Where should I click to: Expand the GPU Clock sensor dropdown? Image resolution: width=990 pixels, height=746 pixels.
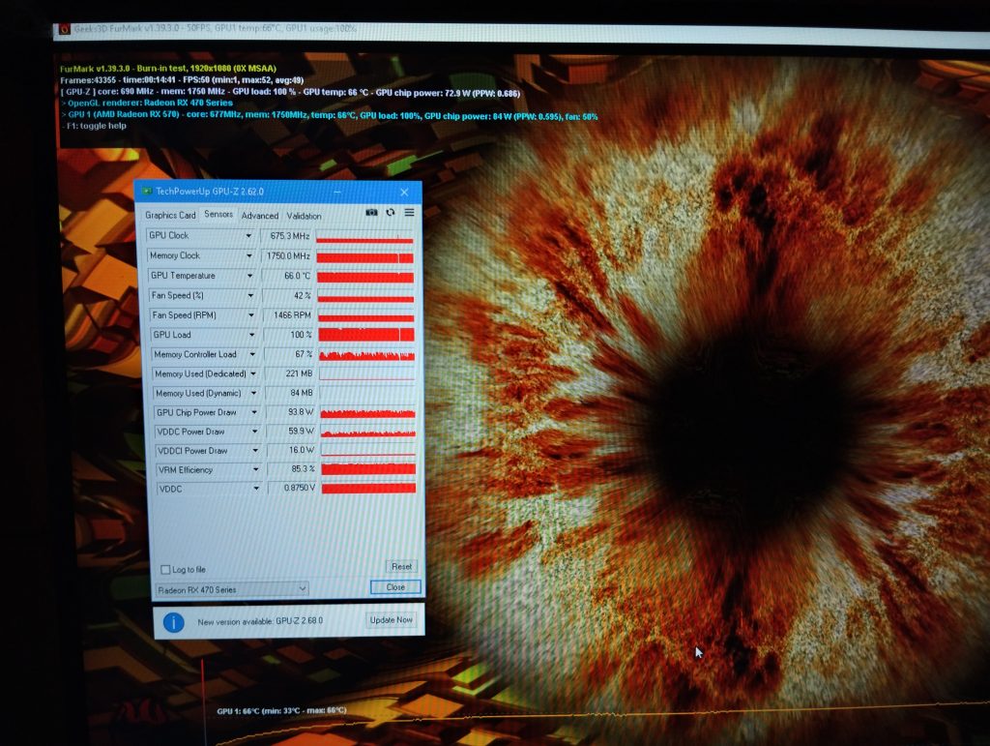point(248,236)
